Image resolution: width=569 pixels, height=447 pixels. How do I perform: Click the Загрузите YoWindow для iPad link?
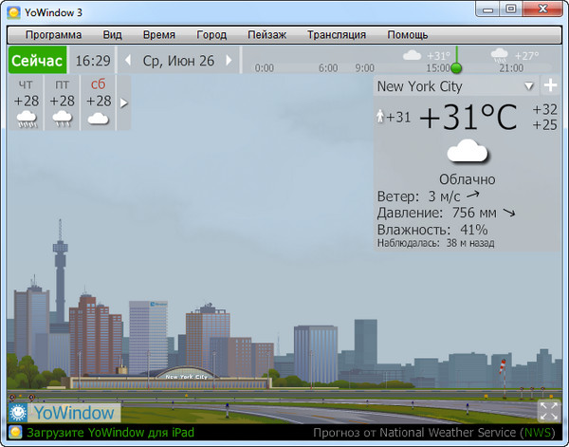[x=110, y=434]
